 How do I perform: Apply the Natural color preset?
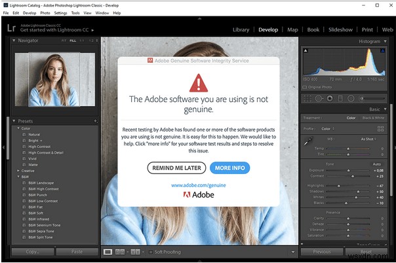tap(34, 135)
